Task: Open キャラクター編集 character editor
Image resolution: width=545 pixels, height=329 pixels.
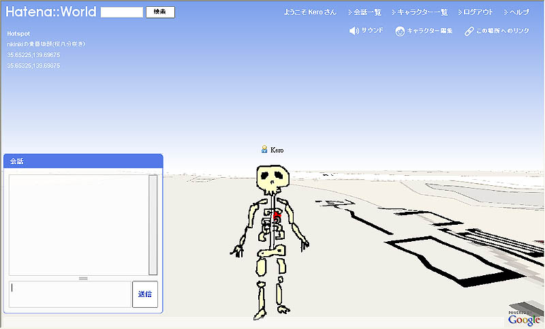Action: (430, 31)
